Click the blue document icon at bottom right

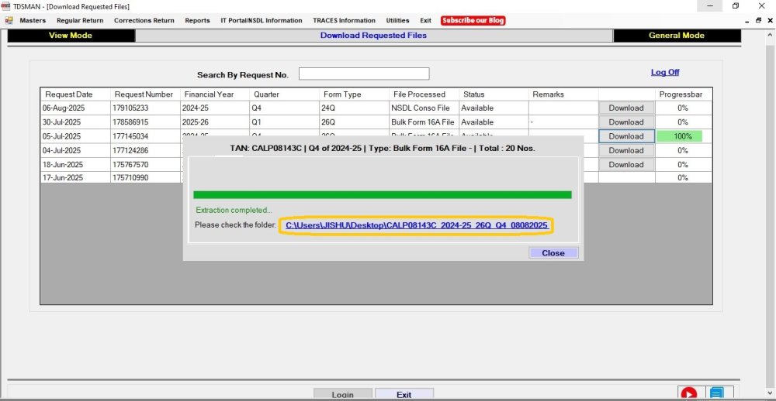[x=716, y=393]
